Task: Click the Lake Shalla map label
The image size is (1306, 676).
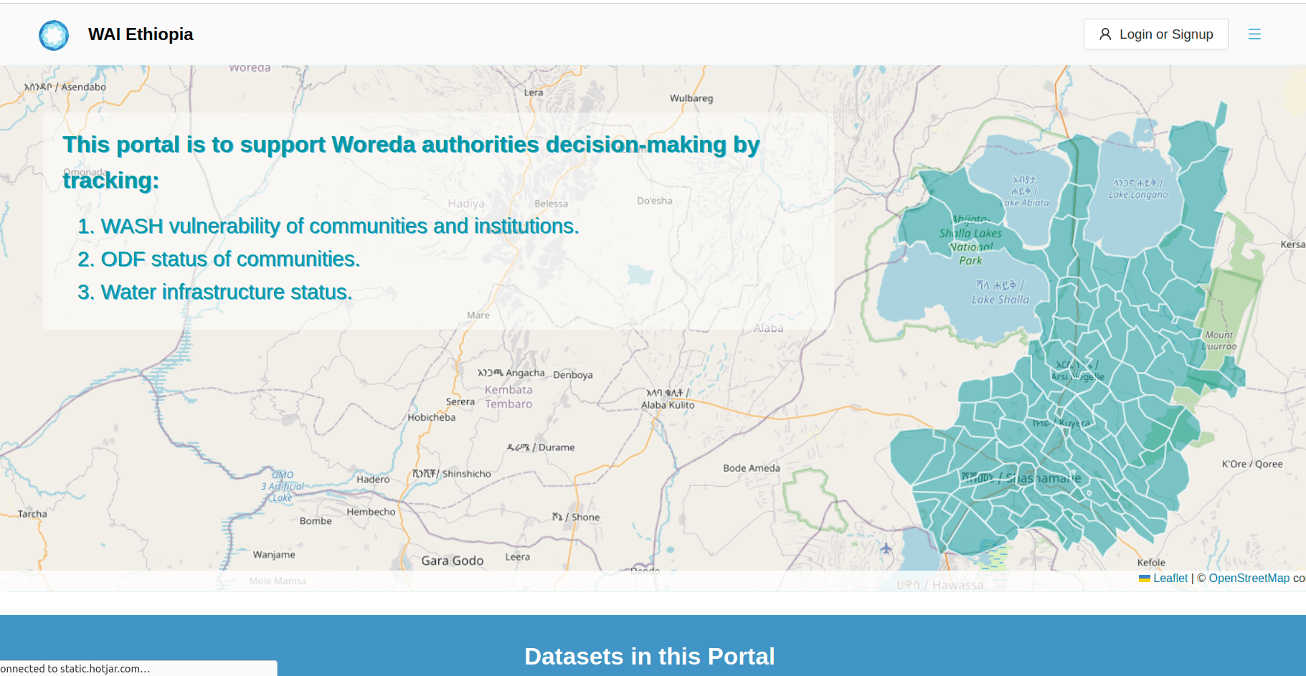Action: point(1000,292)
